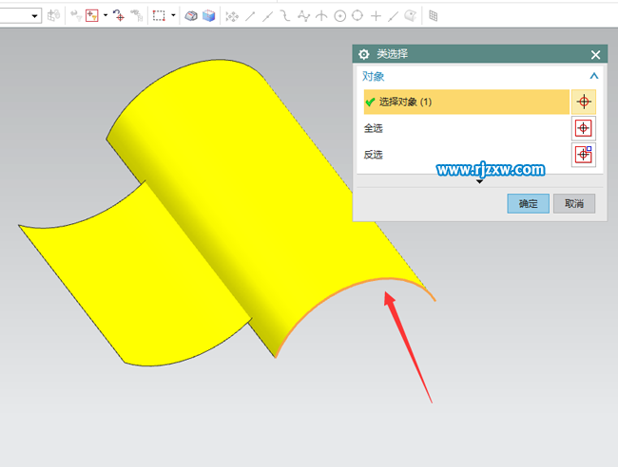Open dropdown arrow beside rectangle selection tool
The image size is (618, 467).
(x=173, y=15)
